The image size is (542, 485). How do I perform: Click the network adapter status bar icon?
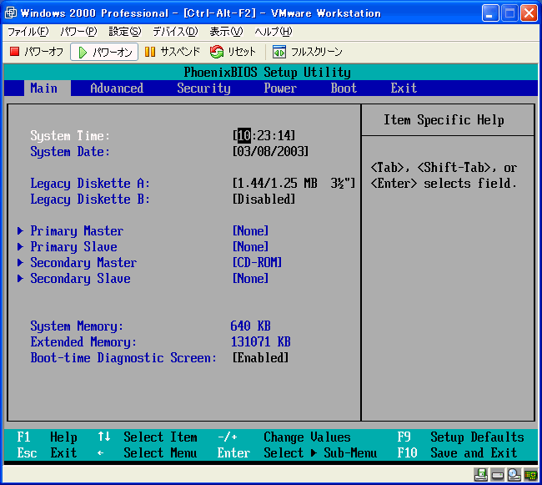coord(530,475)
